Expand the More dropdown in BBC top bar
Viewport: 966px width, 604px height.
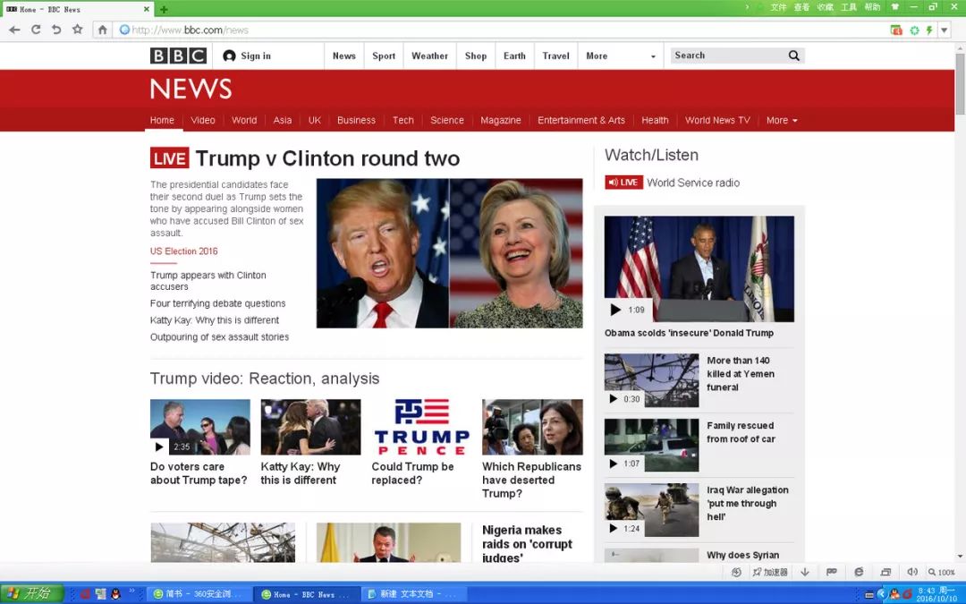click(x=621, y=55)
